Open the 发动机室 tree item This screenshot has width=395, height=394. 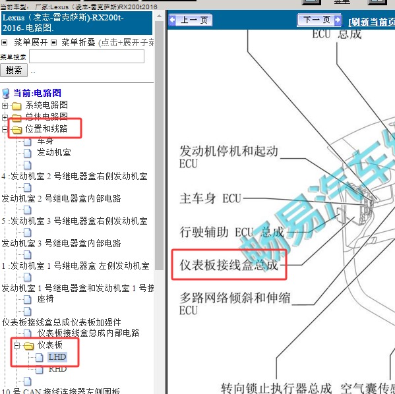(54, 153)
